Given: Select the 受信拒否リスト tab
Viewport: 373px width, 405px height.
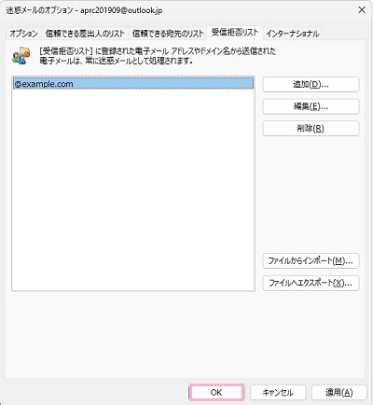Looking at the screenshot, I should (x=235, y=33).
